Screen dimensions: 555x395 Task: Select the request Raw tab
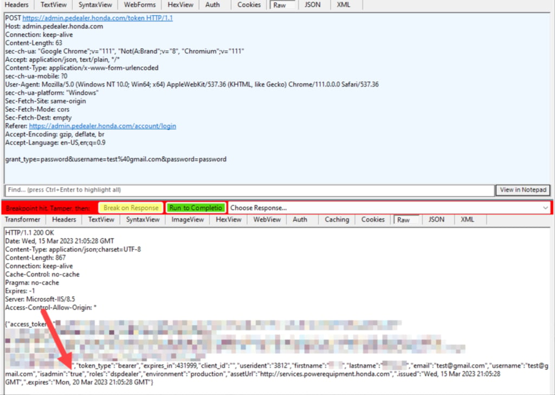click(282, 5)
